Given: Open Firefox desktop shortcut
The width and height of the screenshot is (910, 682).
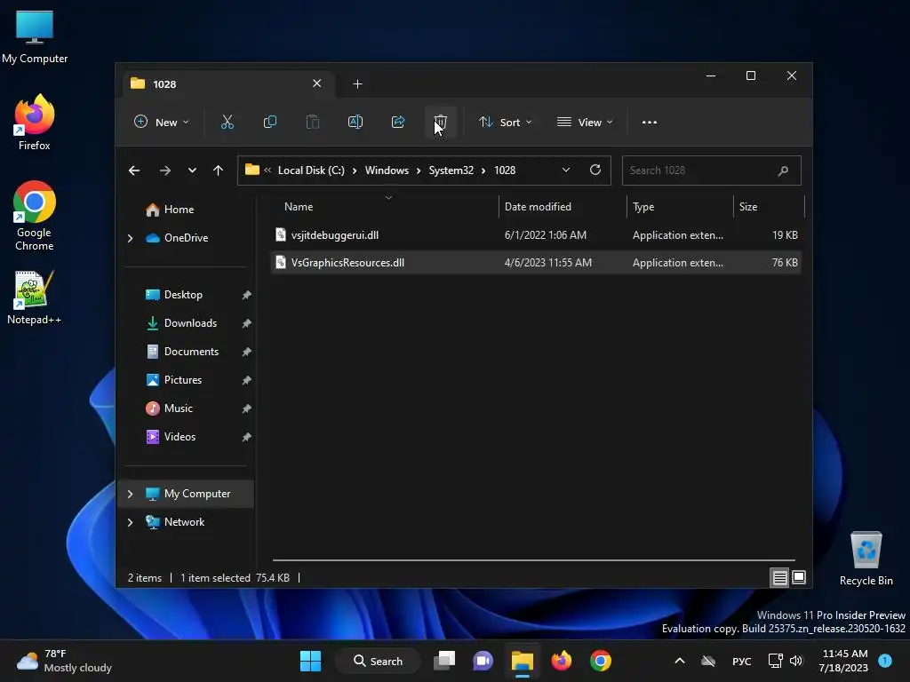Looking at the screenshot, I should [x=35, y=123].
